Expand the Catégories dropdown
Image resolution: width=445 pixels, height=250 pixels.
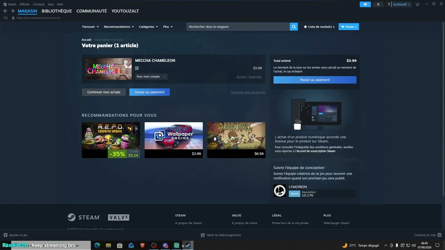(x=148, y=27)
